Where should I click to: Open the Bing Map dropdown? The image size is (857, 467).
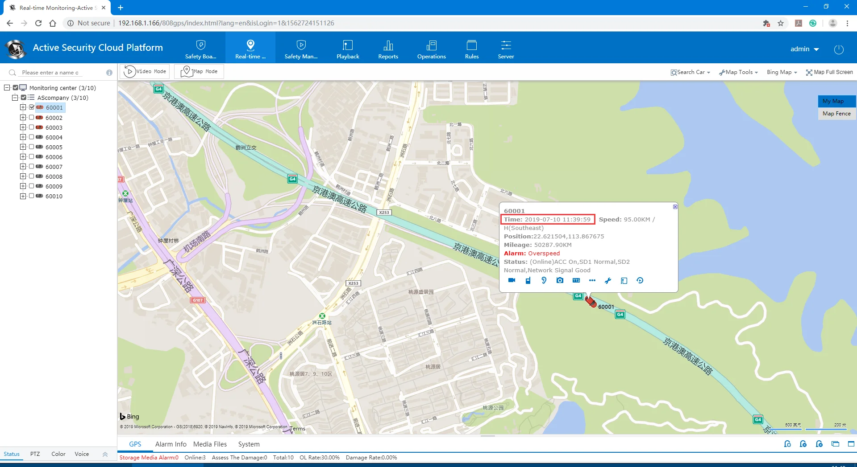click(781, 72)
